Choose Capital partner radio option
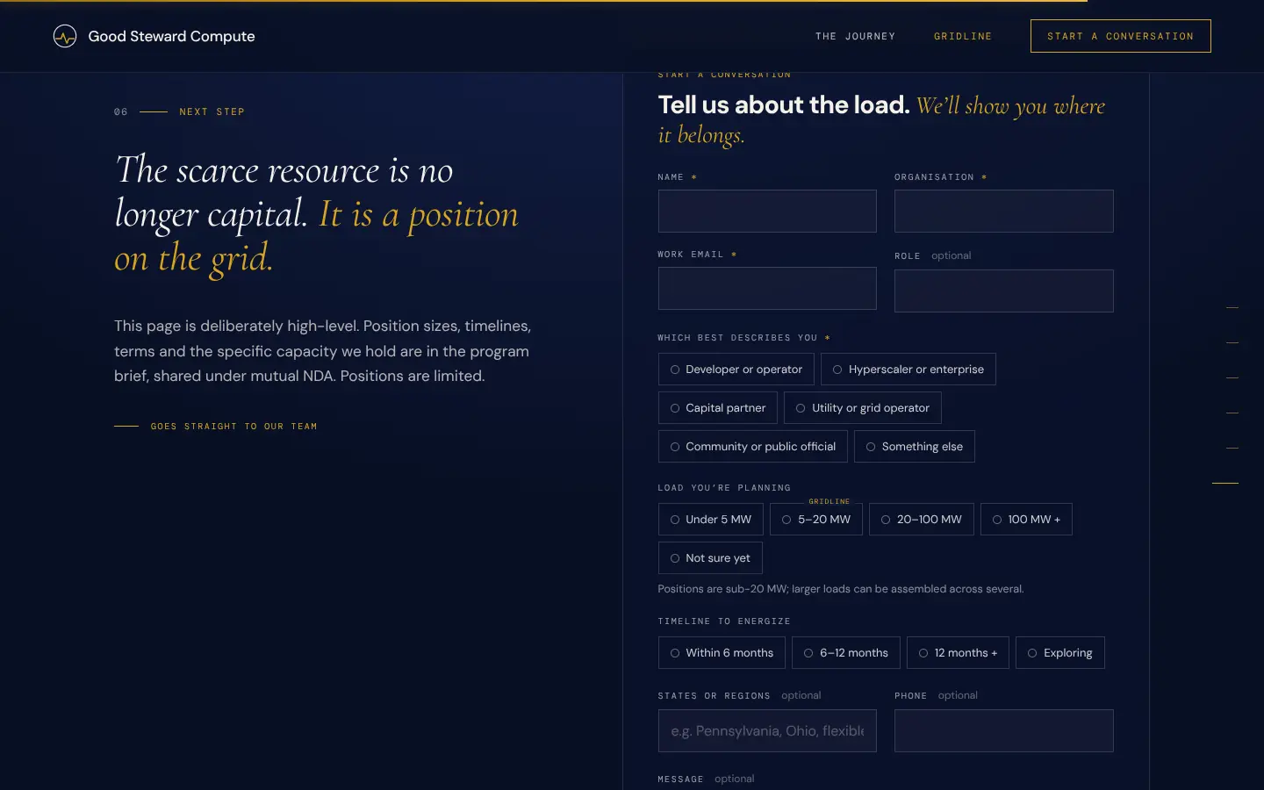The height and width of the screenshot is (790, 1264). (x=718, y=408)
